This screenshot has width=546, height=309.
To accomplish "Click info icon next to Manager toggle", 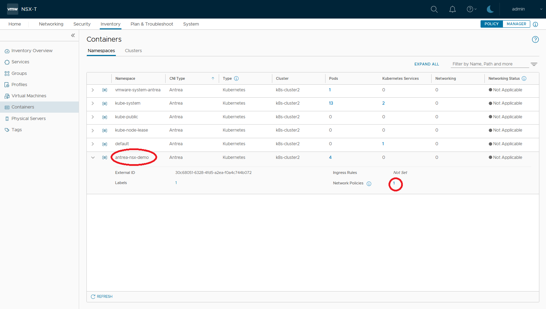I will (535, 24).
